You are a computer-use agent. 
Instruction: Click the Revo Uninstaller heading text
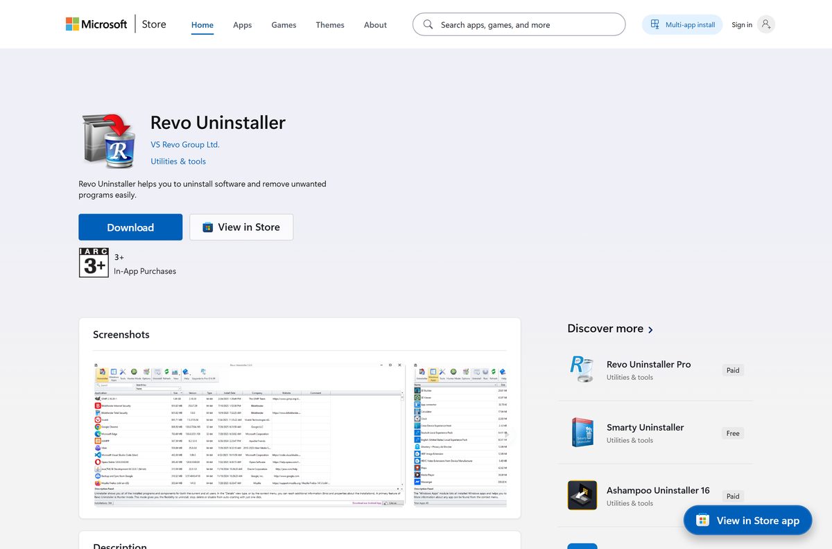[218, 123]
